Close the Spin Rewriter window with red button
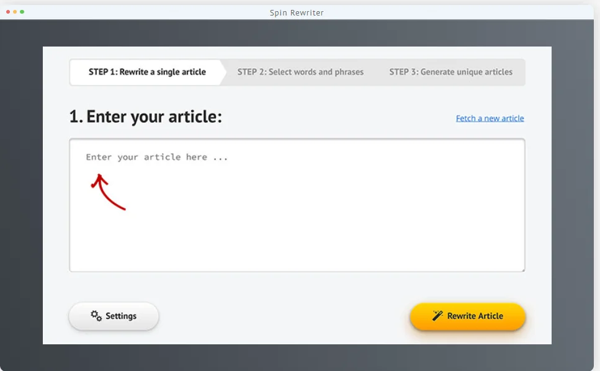Image resolution: width=600 pixels, height=371 pixels. (8, 12)
